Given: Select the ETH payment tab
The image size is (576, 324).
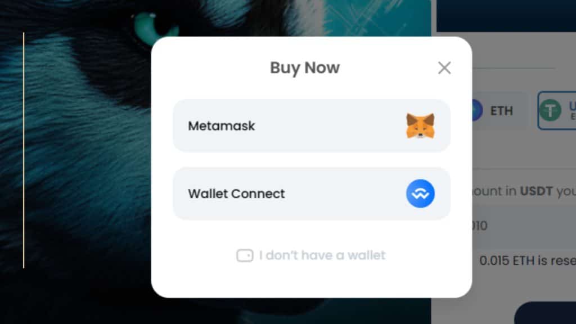Looking at the screenshot, I should [499, 111].
